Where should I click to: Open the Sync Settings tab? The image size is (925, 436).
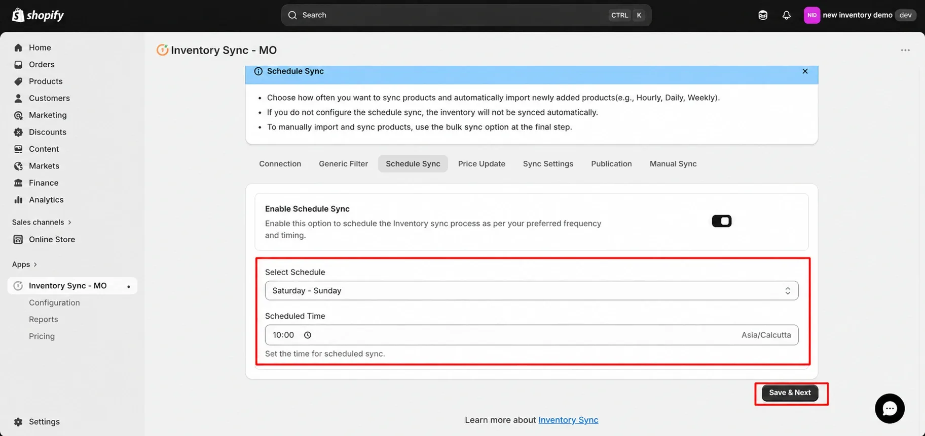[548, 164]
